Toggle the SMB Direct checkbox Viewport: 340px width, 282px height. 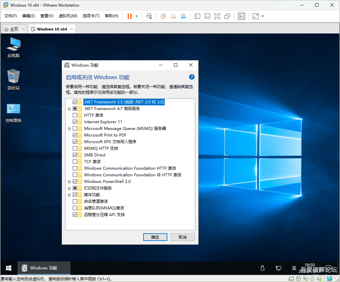coord(75,155)
